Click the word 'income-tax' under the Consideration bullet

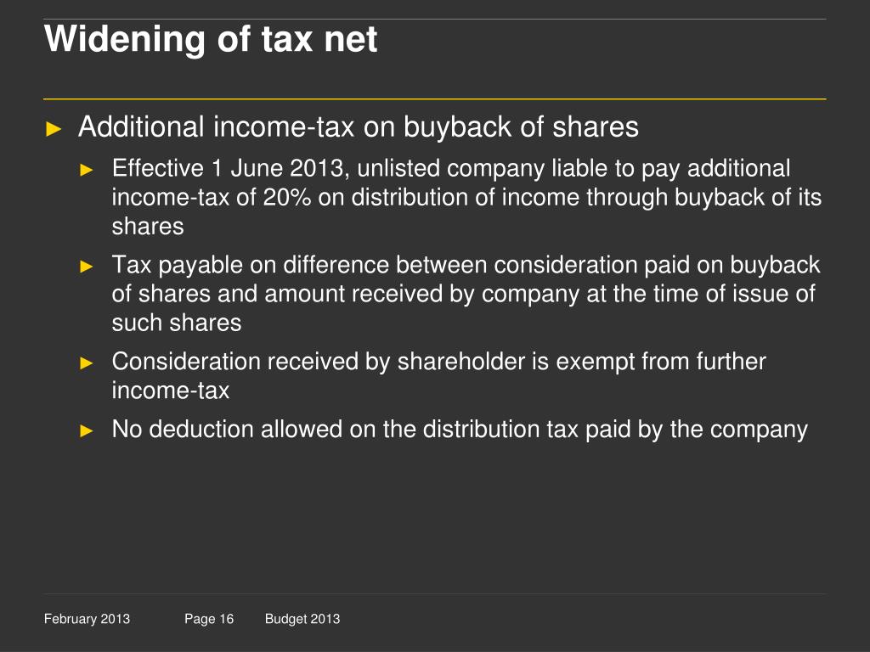(x=170, y=391)
